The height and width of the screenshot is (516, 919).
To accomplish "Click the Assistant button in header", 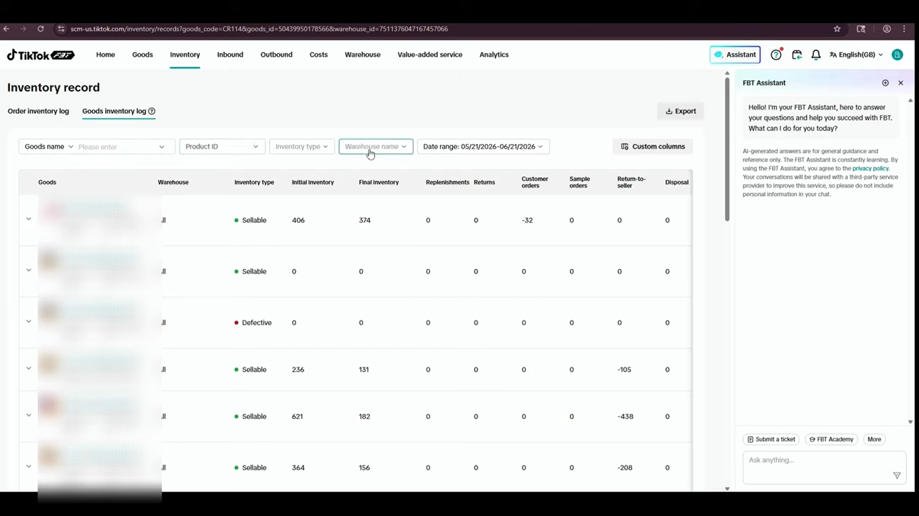I will pos(735,54).
